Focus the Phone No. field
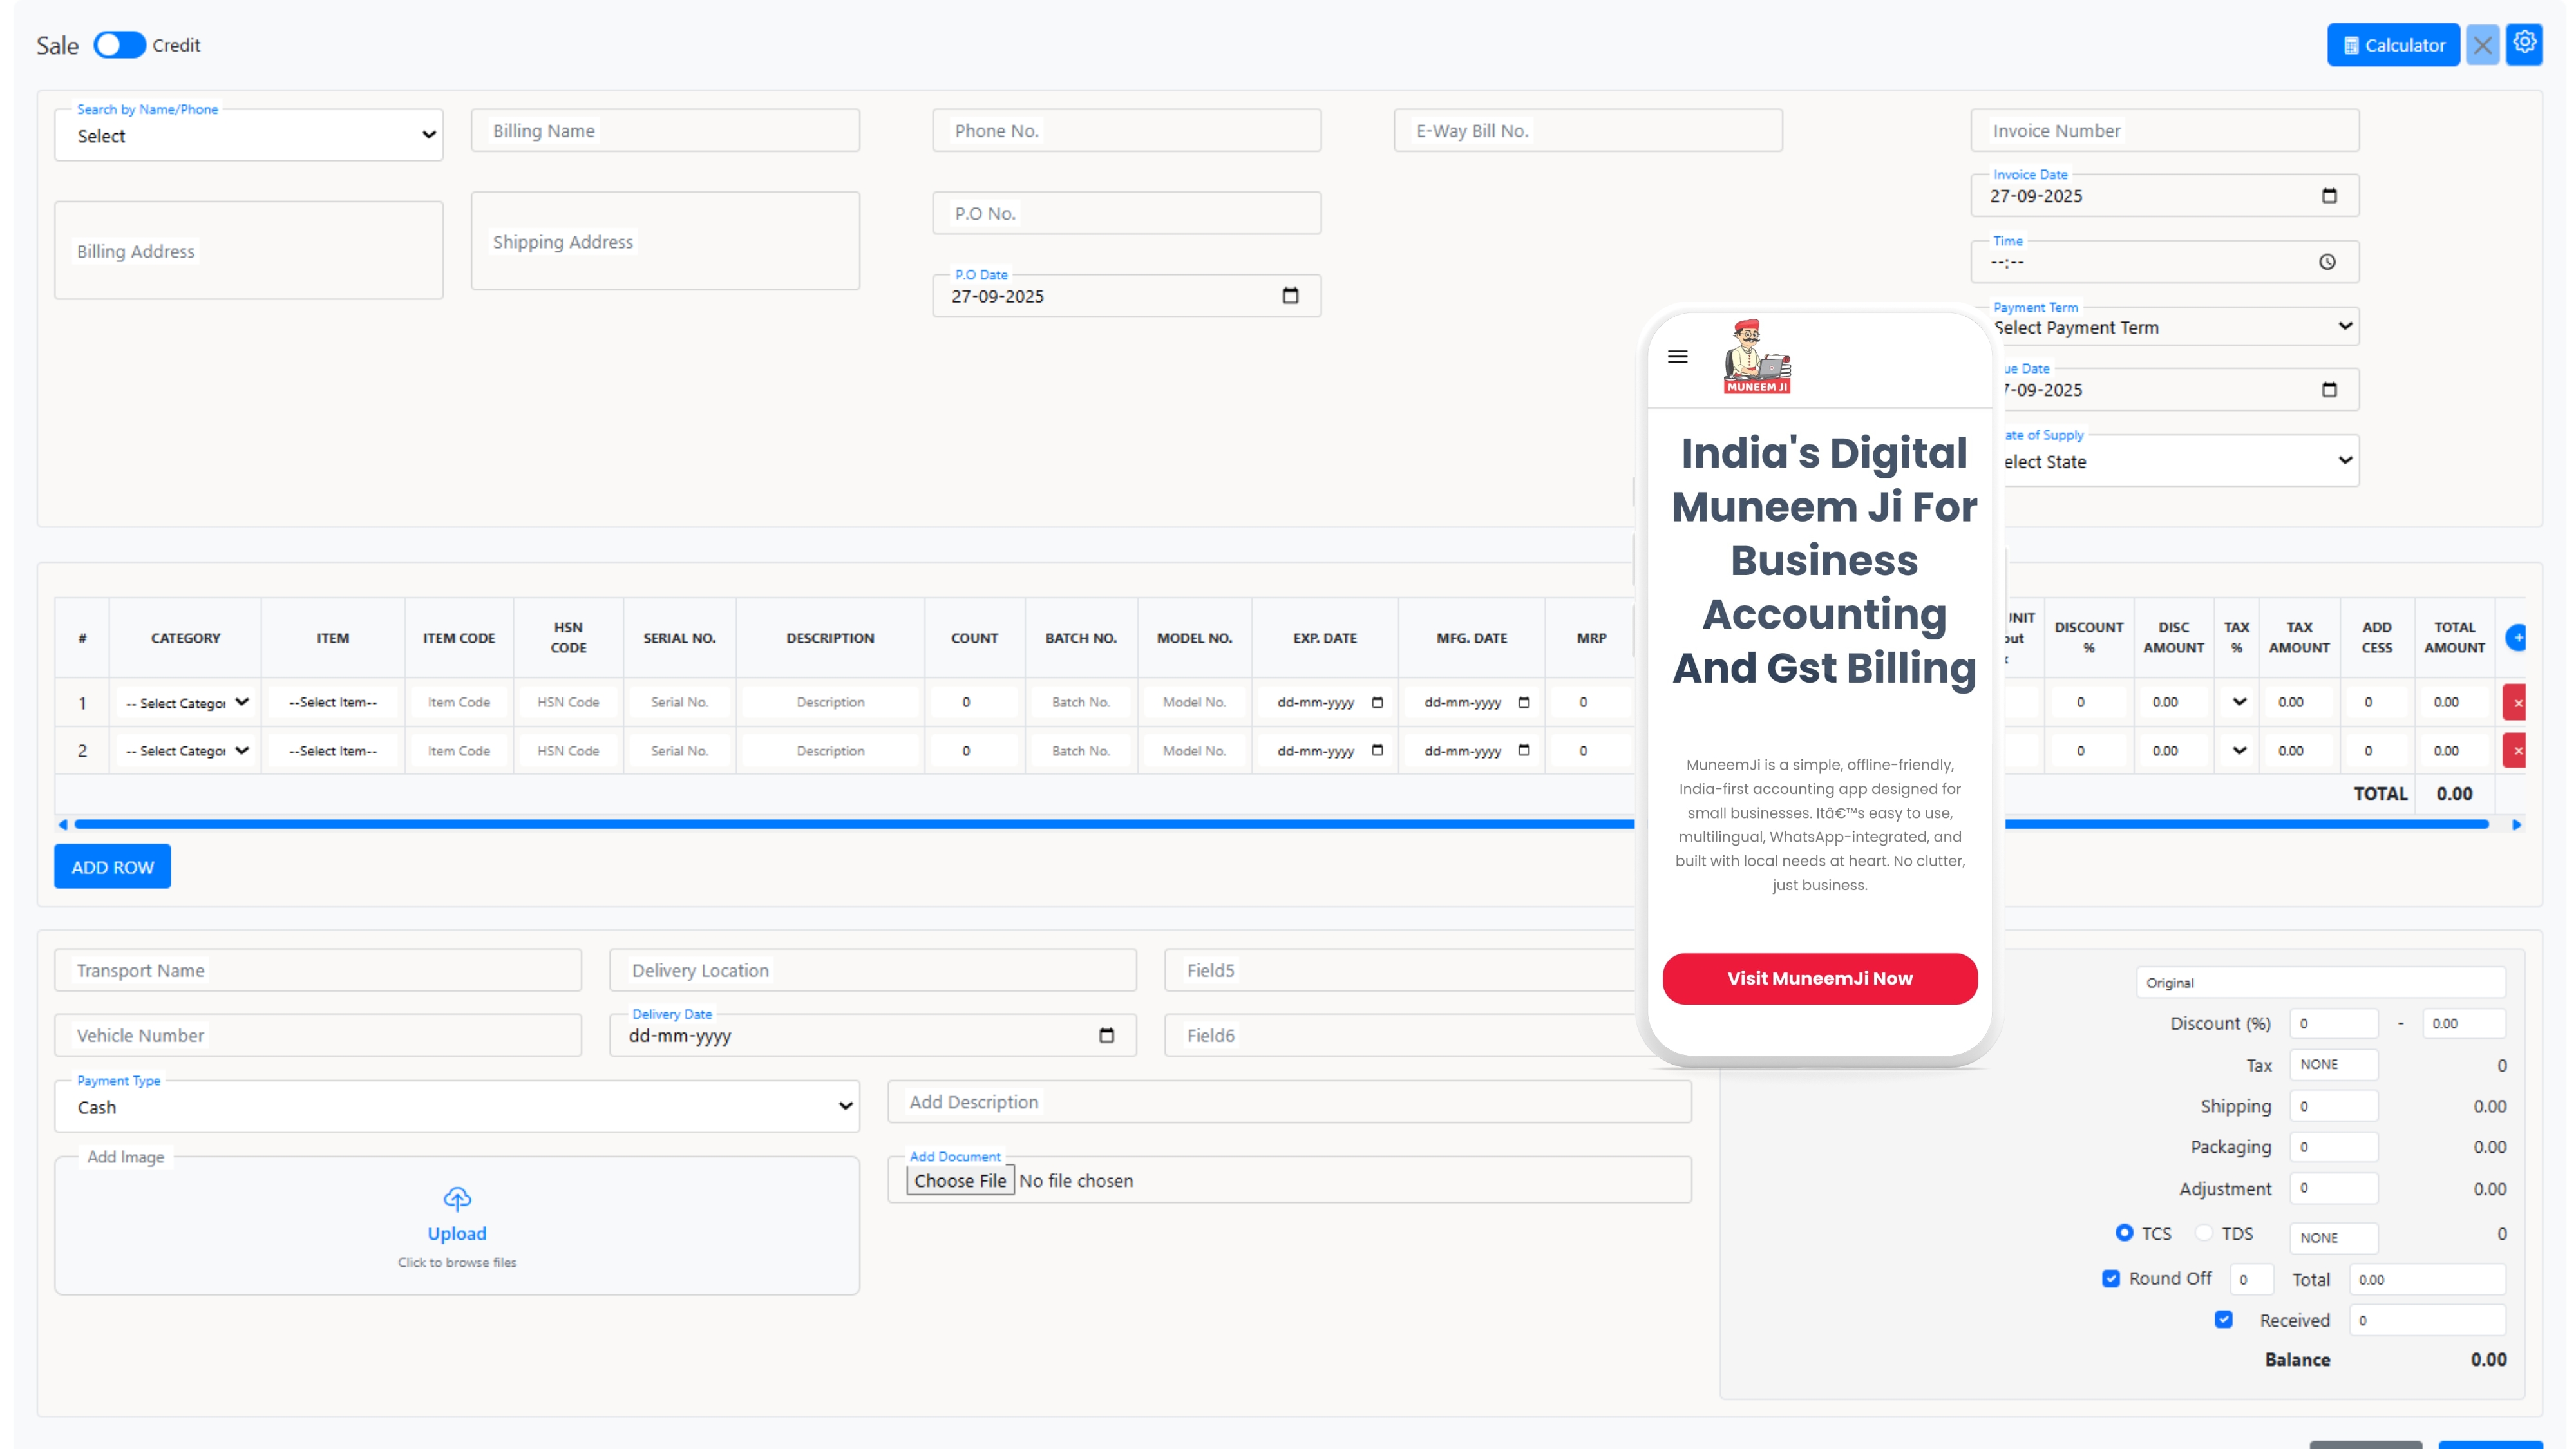Image resolution: width=2576 pixels, height=1449 pixels. coord(1127,131)
